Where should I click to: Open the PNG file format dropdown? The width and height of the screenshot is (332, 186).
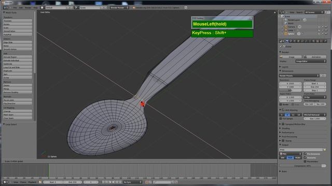tap(290, 154)
